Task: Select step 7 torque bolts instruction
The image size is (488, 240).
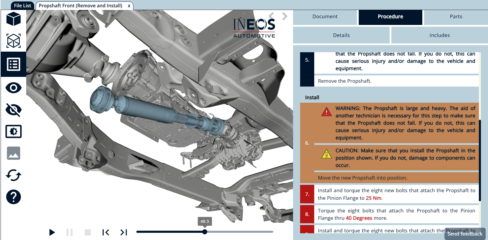Action: click(x=396, y=194)
